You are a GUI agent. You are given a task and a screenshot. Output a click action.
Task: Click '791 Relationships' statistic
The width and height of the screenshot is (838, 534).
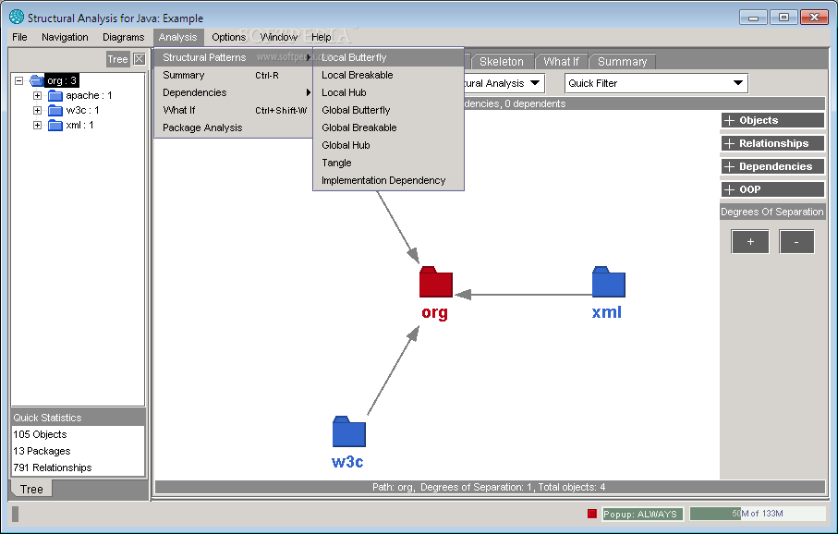(53, 467)
